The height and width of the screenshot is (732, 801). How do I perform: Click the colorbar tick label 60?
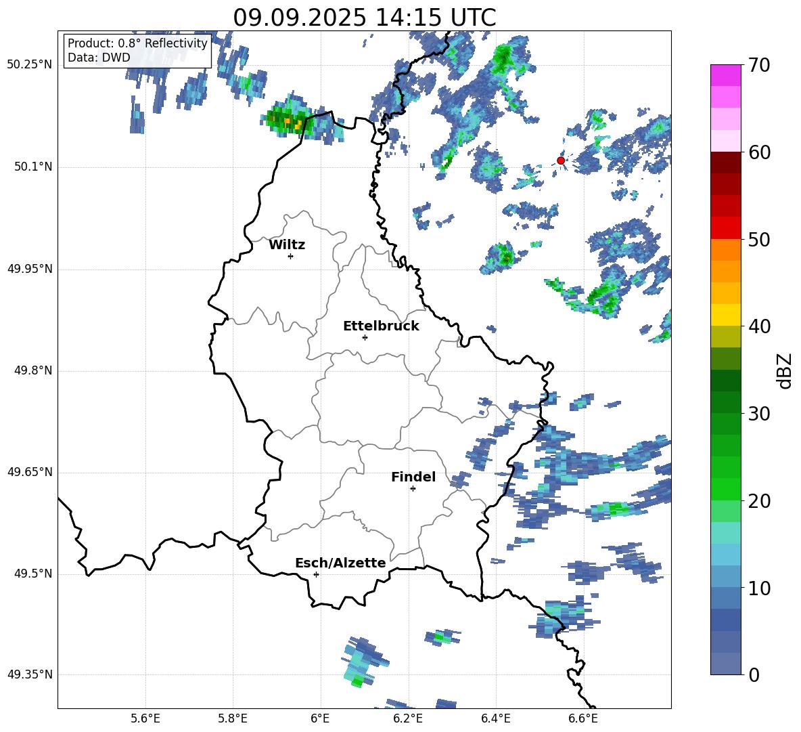point(758,152)
